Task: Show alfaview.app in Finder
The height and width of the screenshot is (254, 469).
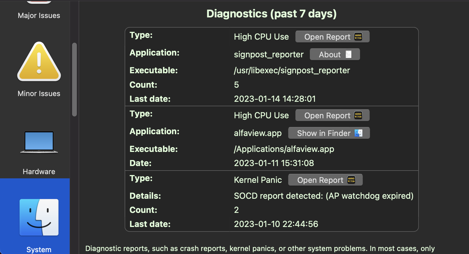Action: (324, 133)
